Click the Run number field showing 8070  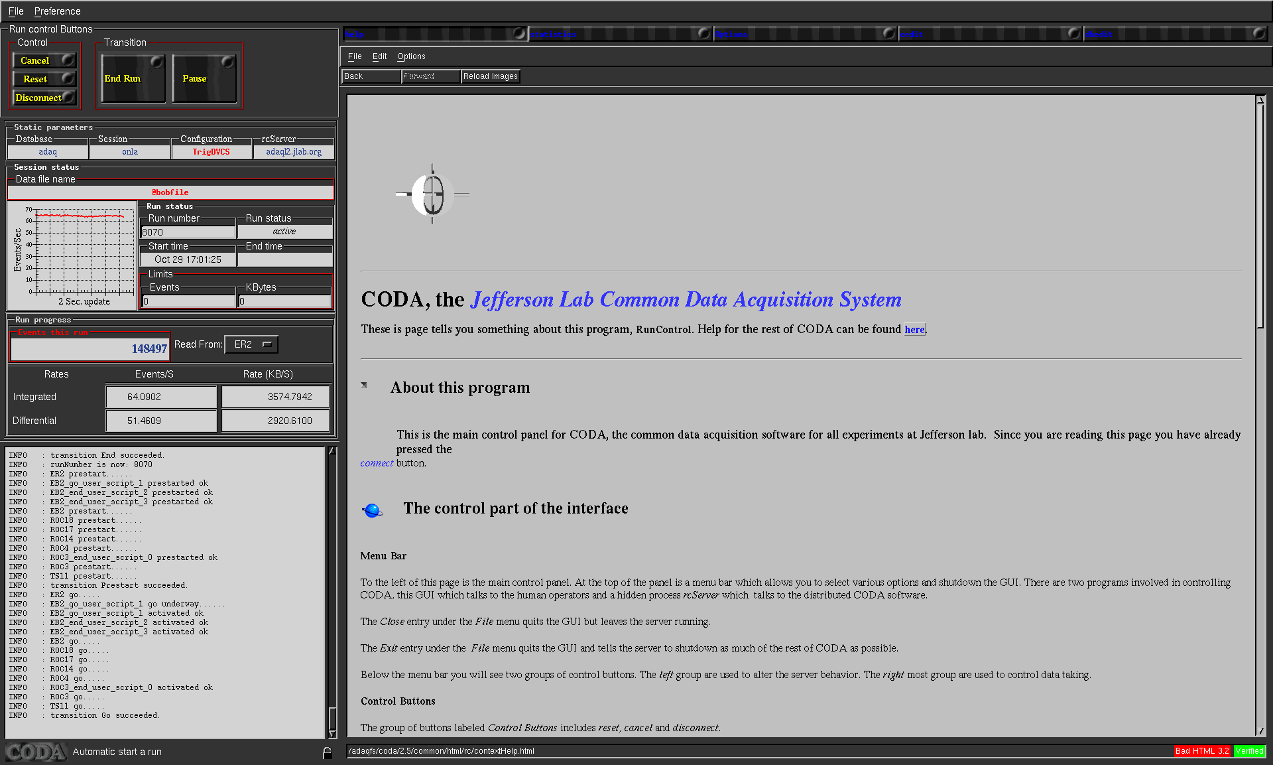click(188, 232)
